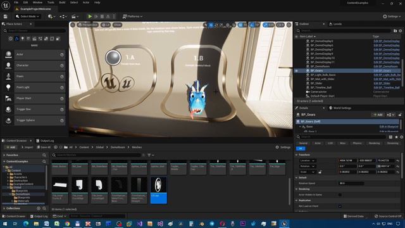Open the Window menu

[37, 3]
